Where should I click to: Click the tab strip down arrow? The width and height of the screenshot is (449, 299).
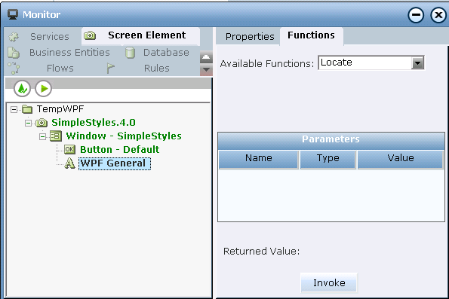206,69
